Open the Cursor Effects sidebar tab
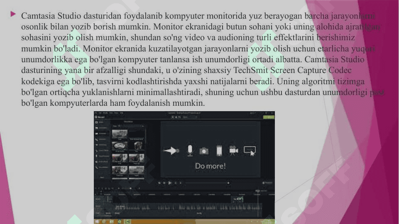This screenshot has width=399, height=224. [101, 151]
